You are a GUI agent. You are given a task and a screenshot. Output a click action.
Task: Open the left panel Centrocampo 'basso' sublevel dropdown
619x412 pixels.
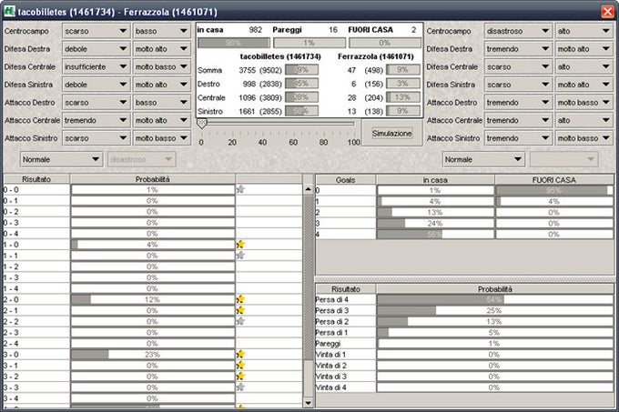point(161,31)
